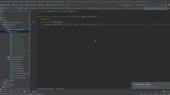This screenshot has width=170, height=95.
Task: Commit changes with the green checkmark
Action: [x=156, y=5]
